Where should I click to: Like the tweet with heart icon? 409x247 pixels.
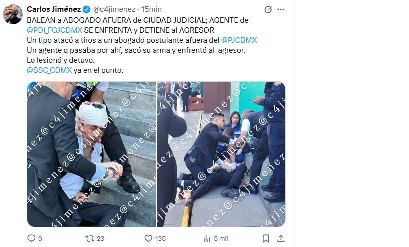point(148,238)
